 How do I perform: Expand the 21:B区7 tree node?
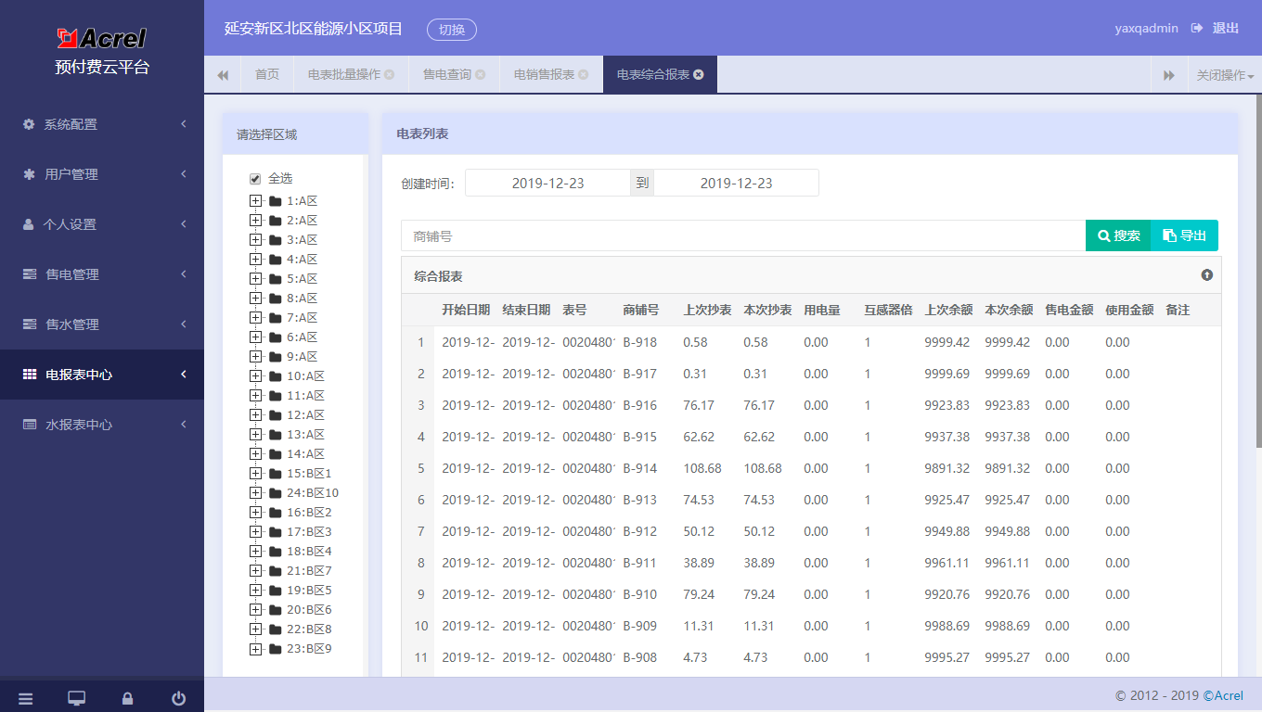[256, 571]
